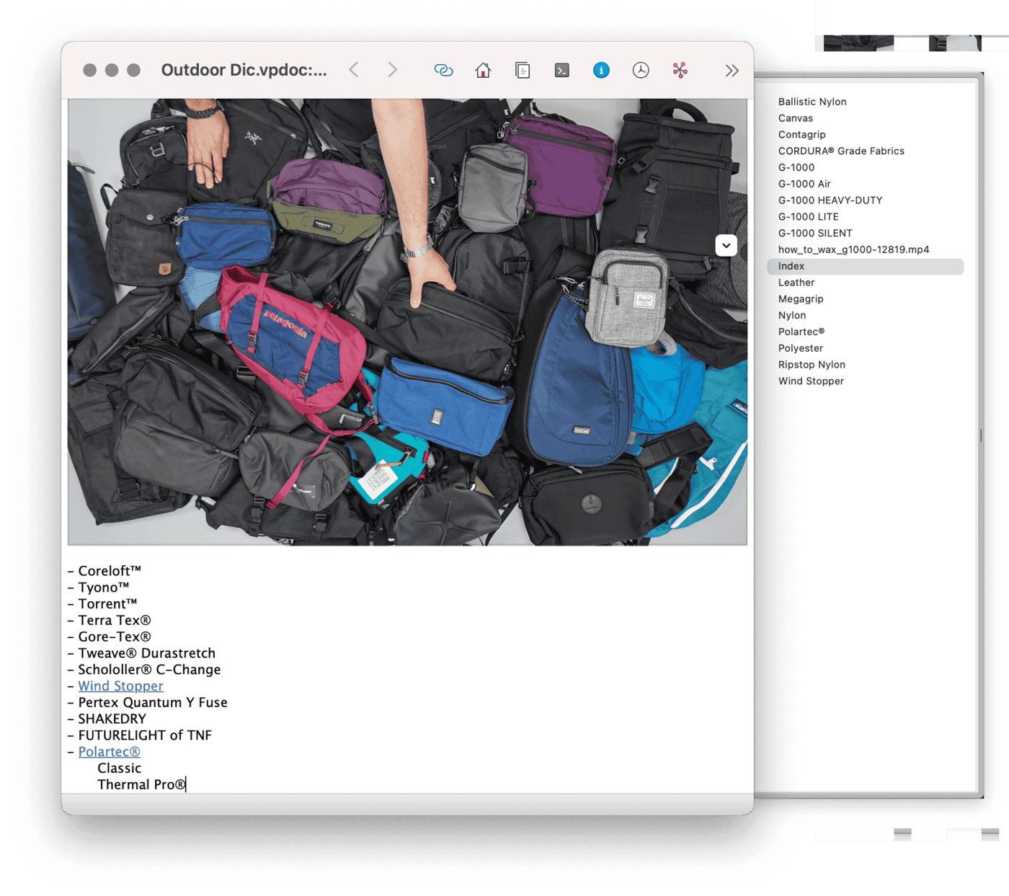
Task: Open the G-1000 SILENT page
Action: [815, 234]
